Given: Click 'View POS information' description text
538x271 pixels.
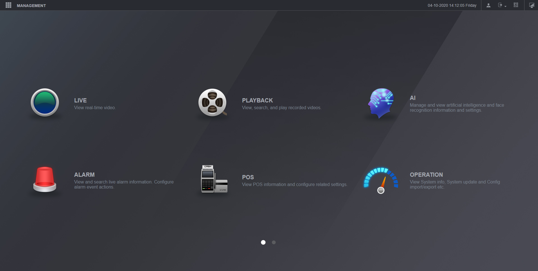Looking at the screenshot, I should pyautogui.click(x=295, y=185).
